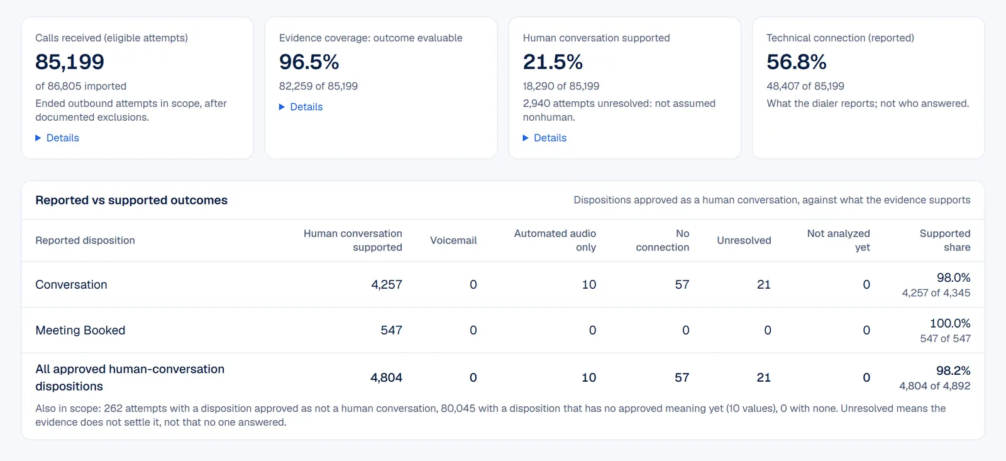The height and width of the screenshot is (461, 1006).
Task: Select the '48,407 of 85,199' text
Action: 805,86
